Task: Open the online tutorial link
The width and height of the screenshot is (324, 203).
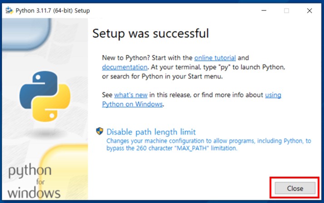Action: coord(215,58)
